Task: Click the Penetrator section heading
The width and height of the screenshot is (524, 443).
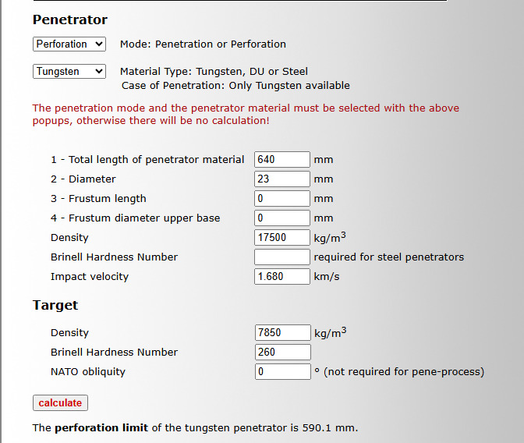Action: click(70, 19)
